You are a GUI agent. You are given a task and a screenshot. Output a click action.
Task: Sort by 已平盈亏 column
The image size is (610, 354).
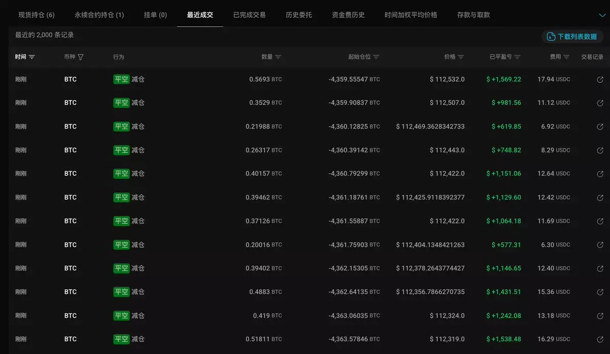point(517,57)
